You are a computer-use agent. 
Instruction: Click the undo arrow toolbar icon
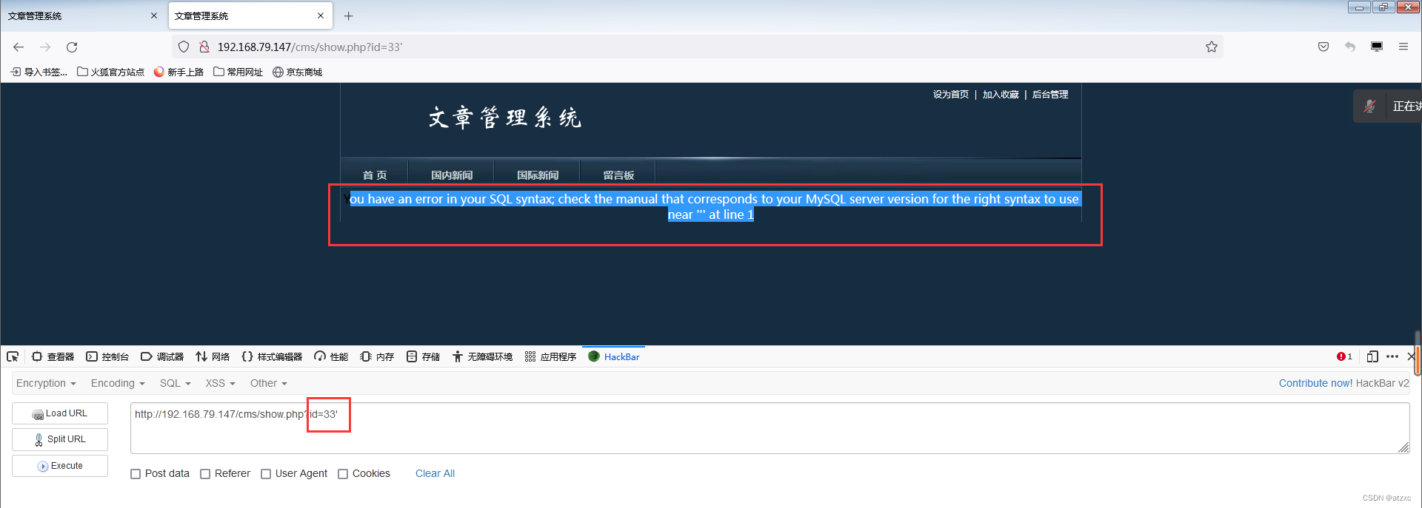(x=1350, y=47)
